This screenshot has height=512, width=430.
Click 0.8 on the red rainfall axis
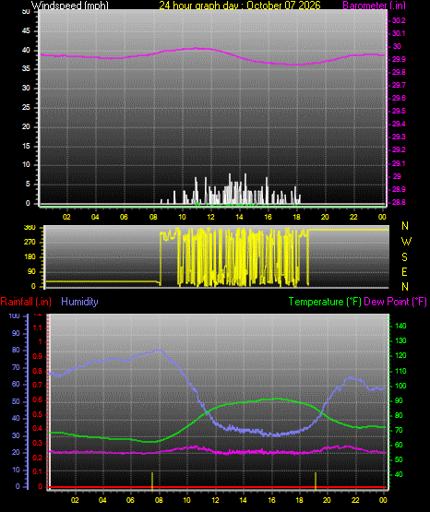38,371
